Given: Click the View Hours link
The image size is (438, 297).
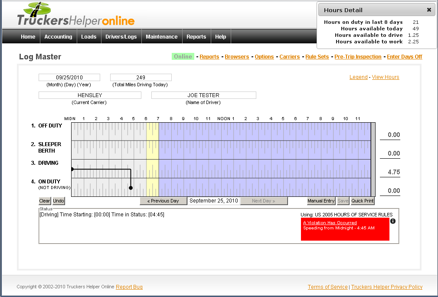Looking at the screenshot, I should (x=386, y=77).
